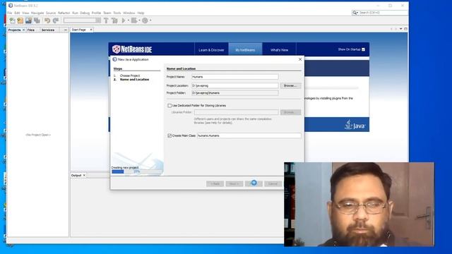Open the Tools menu
452x254 pixels.
[117, 13]
